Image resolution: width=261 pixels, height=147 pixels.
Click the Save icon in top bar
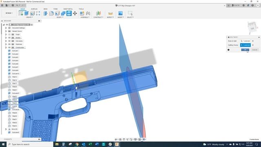pyautogui.click(x=13, y=5)
